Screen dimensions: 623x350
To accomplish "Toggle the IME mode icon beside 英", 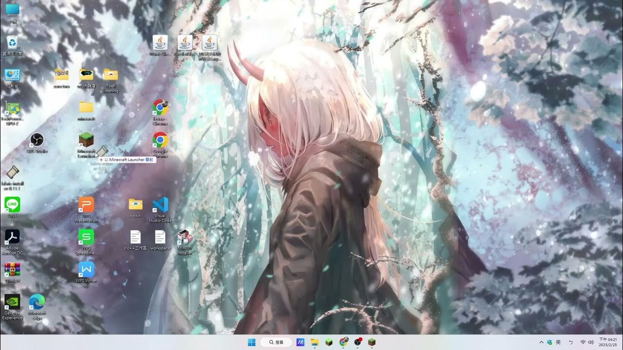I will pyautogui.click(x=571, y=342).
